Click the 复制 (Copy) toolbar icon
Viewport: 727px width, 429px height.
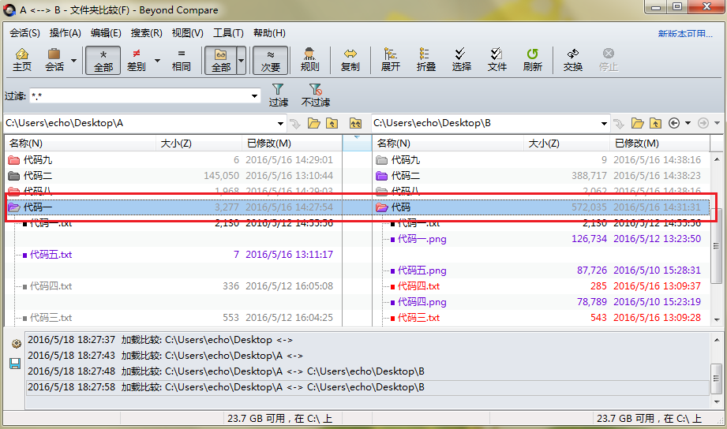click(350, 60)
